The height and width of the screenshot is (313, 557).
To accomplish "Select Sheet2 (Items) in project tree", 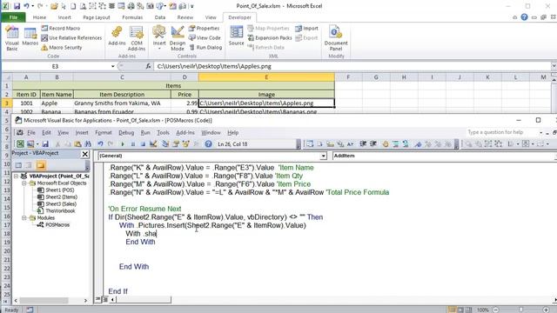I will (x=61, y=197).
